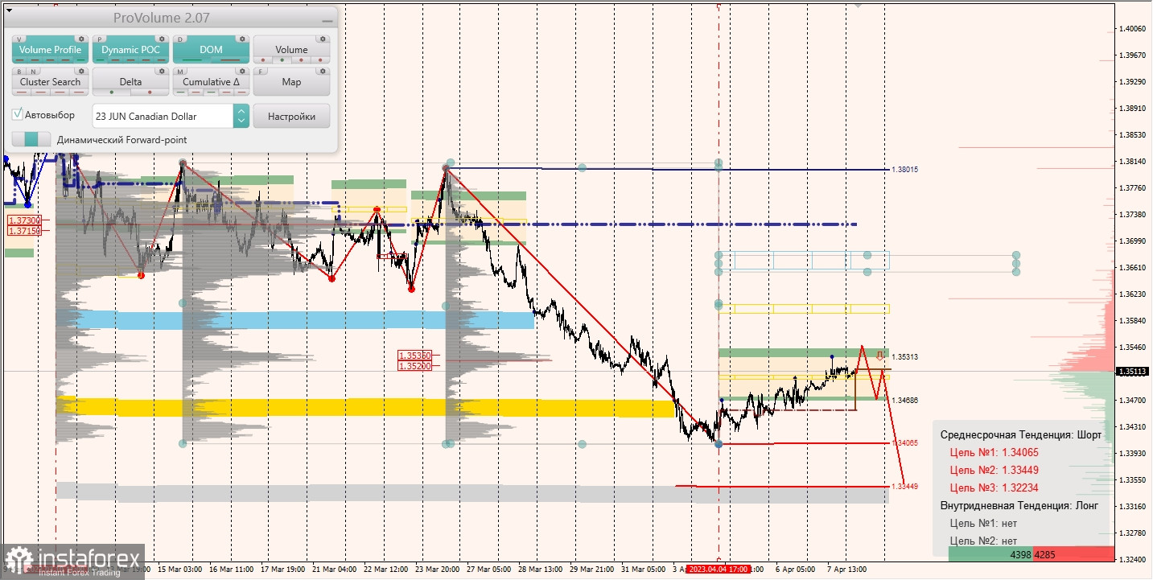Open DOM gear settings icon
Image resolution: width=1153 pixels, height=580 pixels.
coord(242,39)
